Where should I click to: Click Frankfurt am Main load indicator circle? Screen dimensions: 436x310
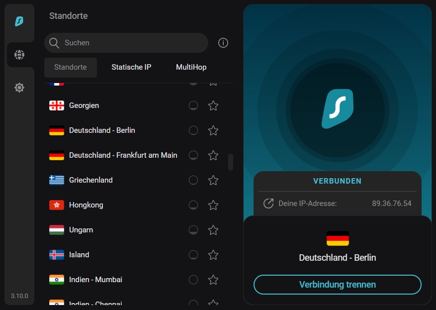pyautogui.click(x=193, y=155)
